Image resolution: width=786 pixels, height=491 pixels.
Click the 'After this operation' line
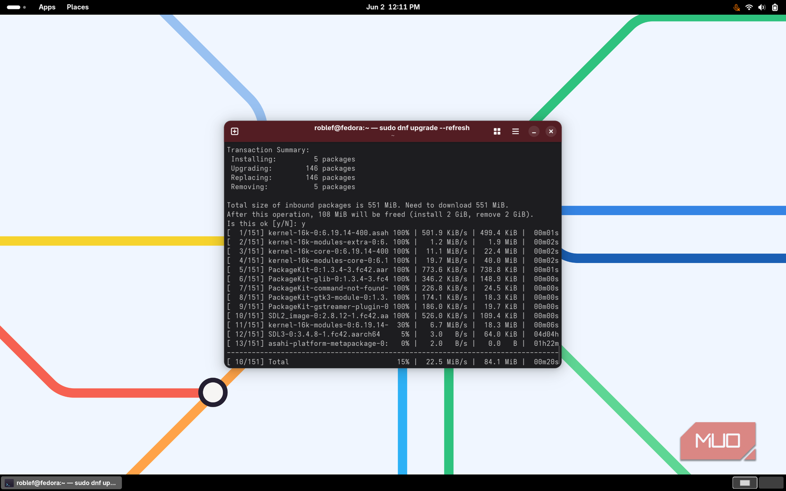coord(380,214)
